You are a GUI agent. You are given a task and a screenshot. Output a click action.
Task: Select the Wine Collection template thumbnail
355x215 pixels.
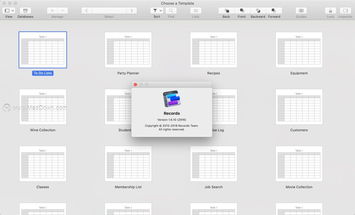(x=43, y=107)
